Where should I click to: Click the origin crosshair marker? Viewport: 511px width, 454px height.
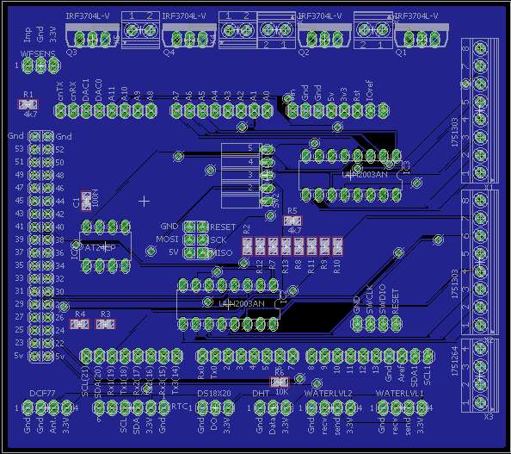[144, 202]
